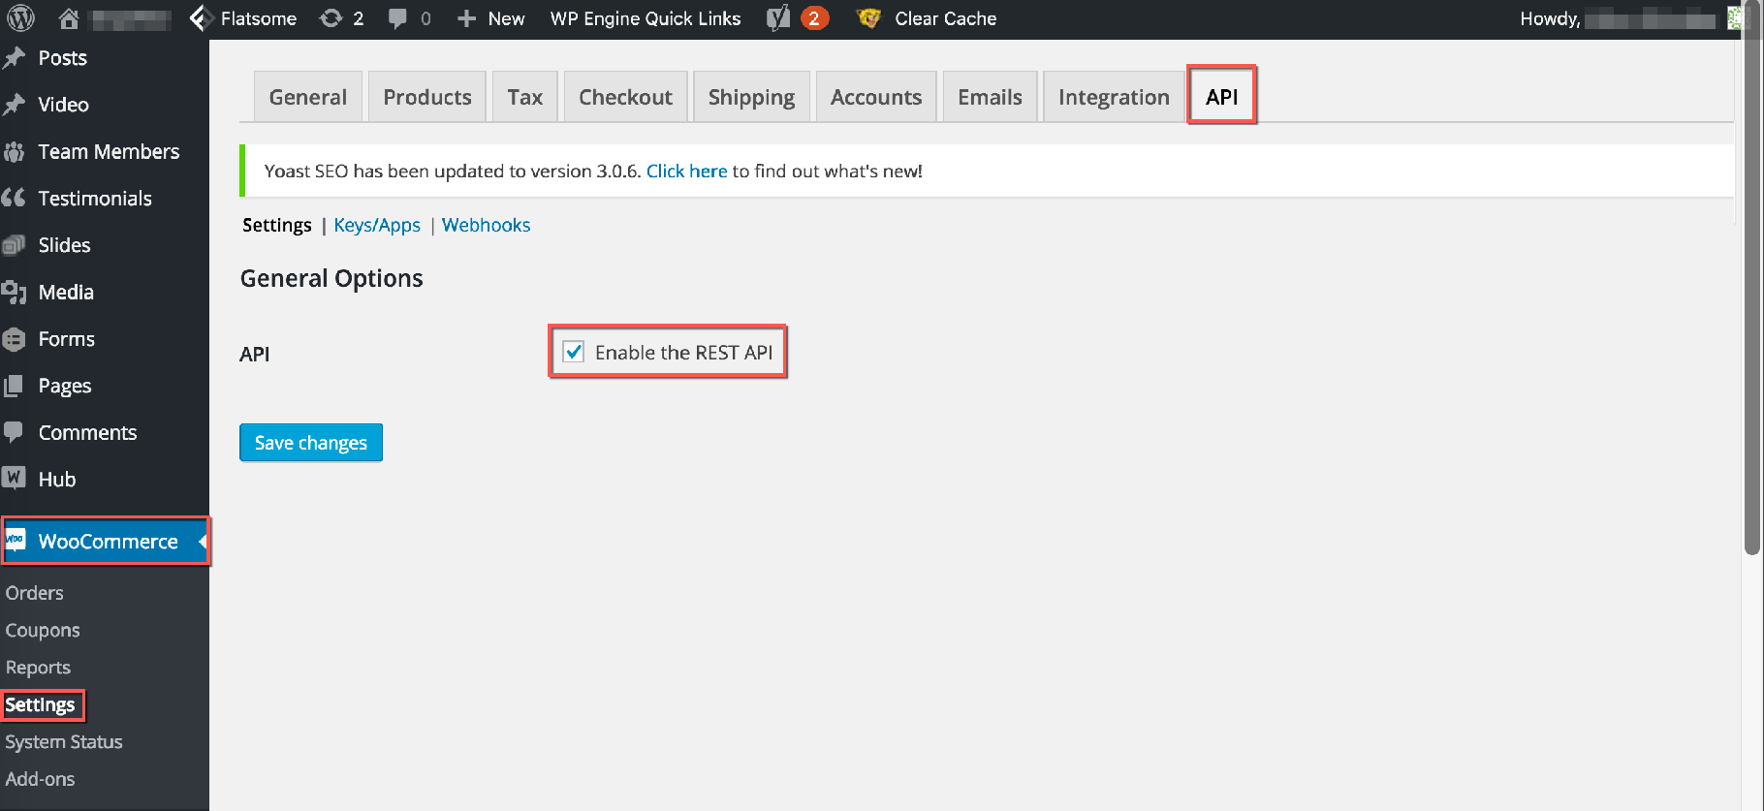
Task: Toggle the Enable the REST API checkbox
Action: [574, 352]
